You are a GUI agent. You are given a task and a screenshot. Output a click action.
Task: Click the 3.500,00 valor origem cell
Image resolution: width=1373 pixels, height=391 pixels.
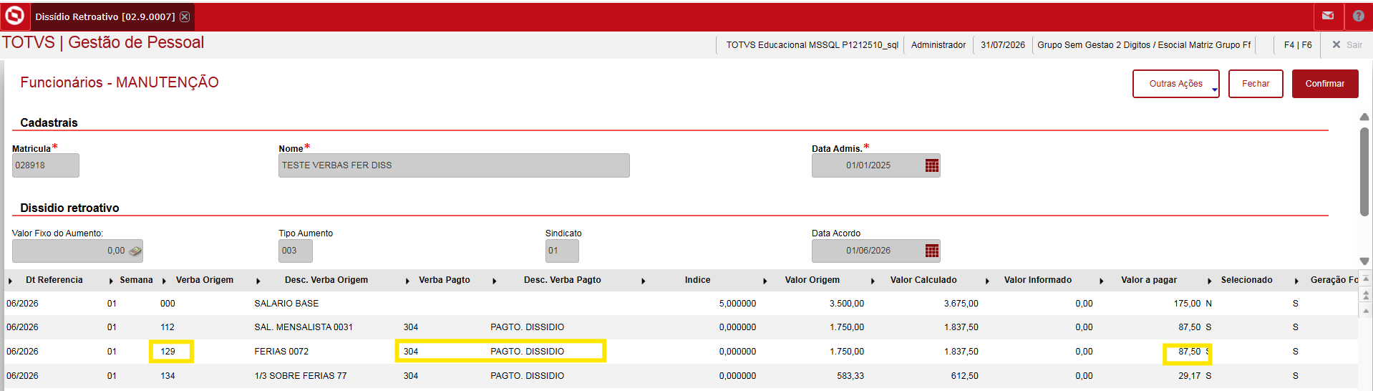tap(847, 304)
